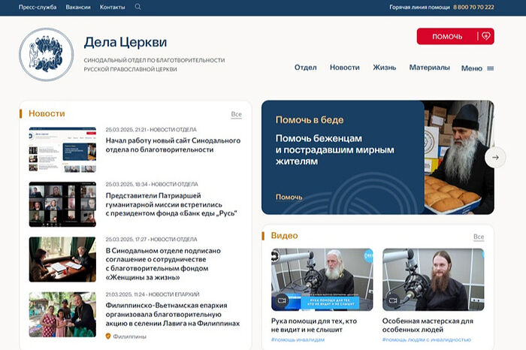The image size is (526, 350).
Task: Go to Новости in the main navigation
Action: [x=344, y=68]
